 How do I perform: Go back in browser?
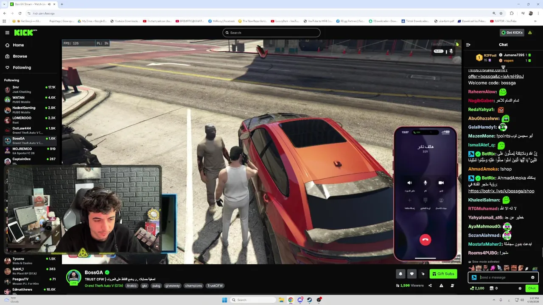pyautogui.click(x=4, y=13)
